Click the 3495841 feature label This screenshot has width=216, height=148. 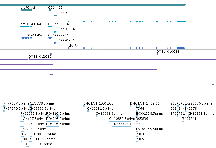[x=189, y=119]
